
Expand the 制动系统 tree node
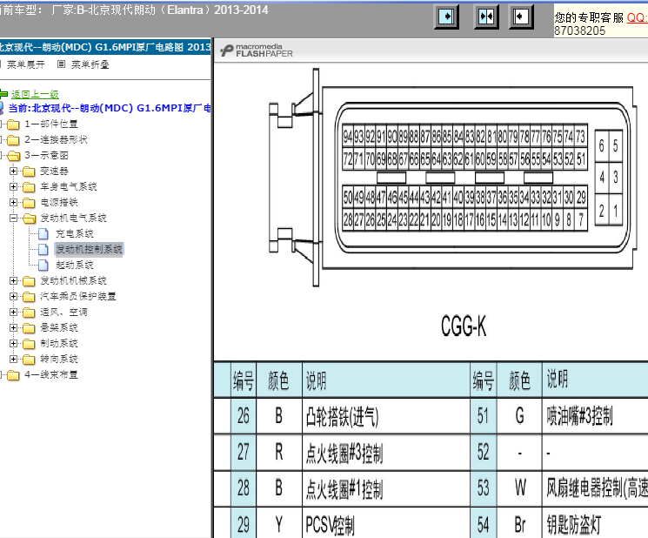[14, 344]
